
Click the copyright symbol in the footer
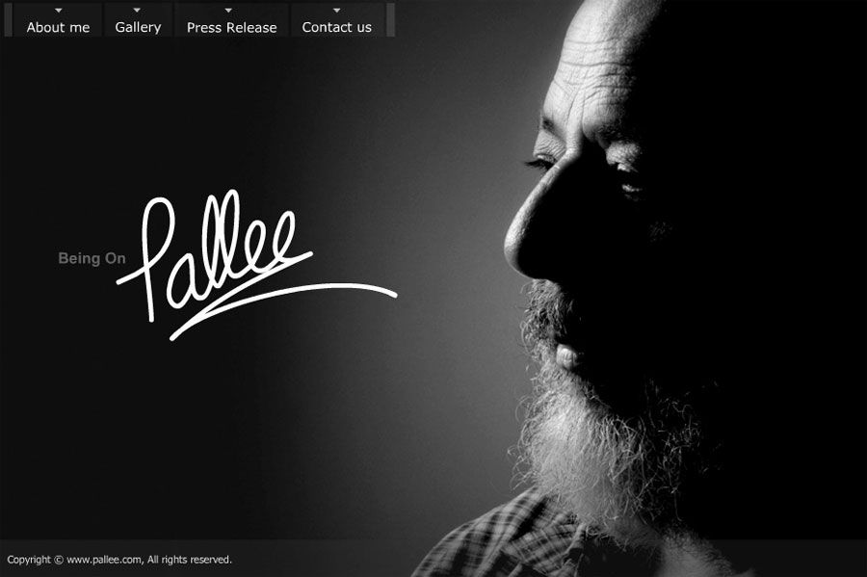coord(59,560)
